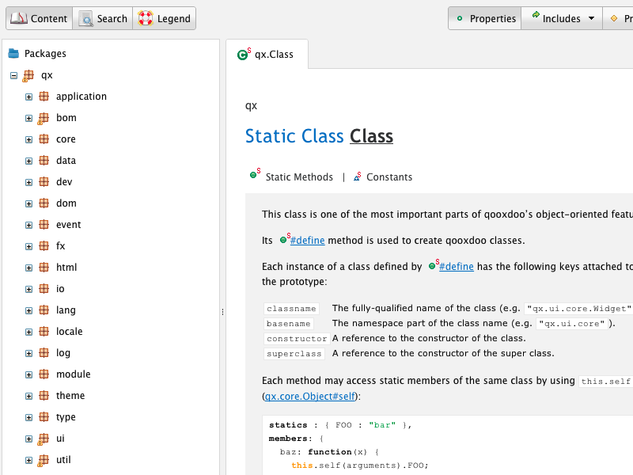This screenshot has width=633, height=475.
Task: Open the qx.core.Object#self link
Action: [x=311, y=396]
